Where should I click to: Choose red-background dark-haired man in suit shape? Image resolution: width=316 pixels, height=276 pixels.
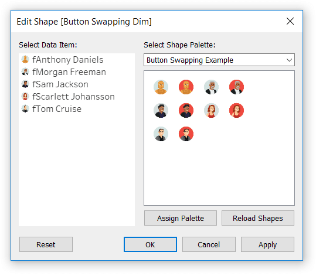pyautogui.click(x=186, y=134)
